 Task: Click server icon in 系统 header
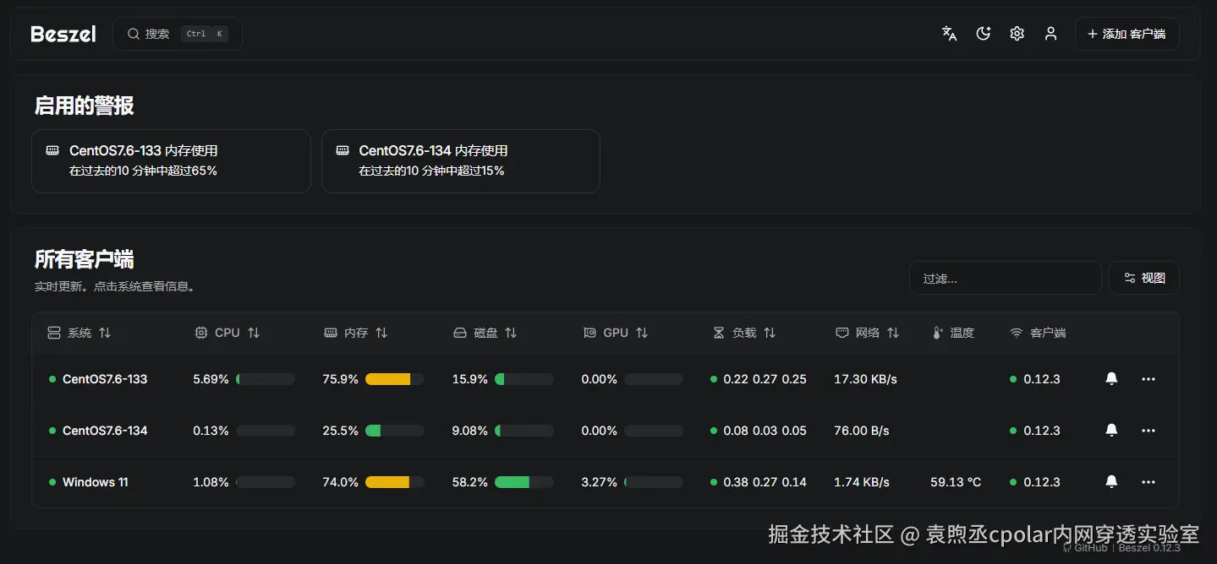(x=54, y=333)
